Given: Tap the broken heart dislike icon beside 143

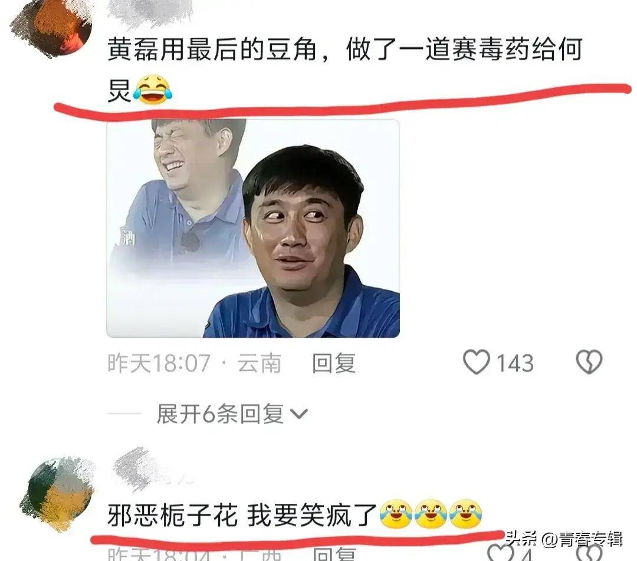Looking at the screenshot, I should coord(589,362).
